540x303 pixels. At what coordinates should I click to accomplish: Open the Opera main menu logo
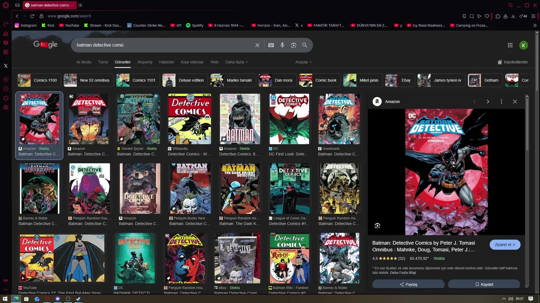point(6,5)
